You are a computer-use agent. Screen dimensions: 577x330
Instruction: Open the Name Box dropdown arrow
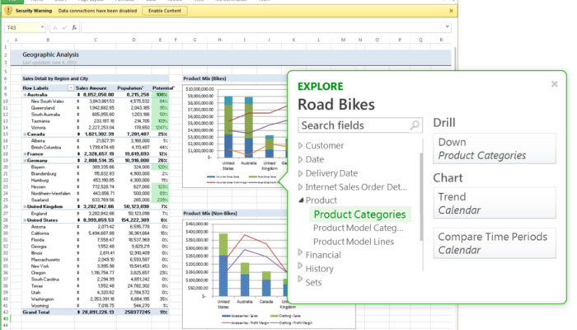click(x=42, y=27)
